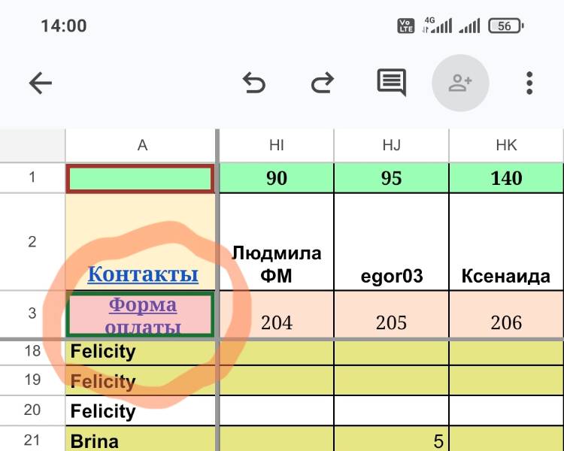Tap the back arrow icon

tap(41, 83)
